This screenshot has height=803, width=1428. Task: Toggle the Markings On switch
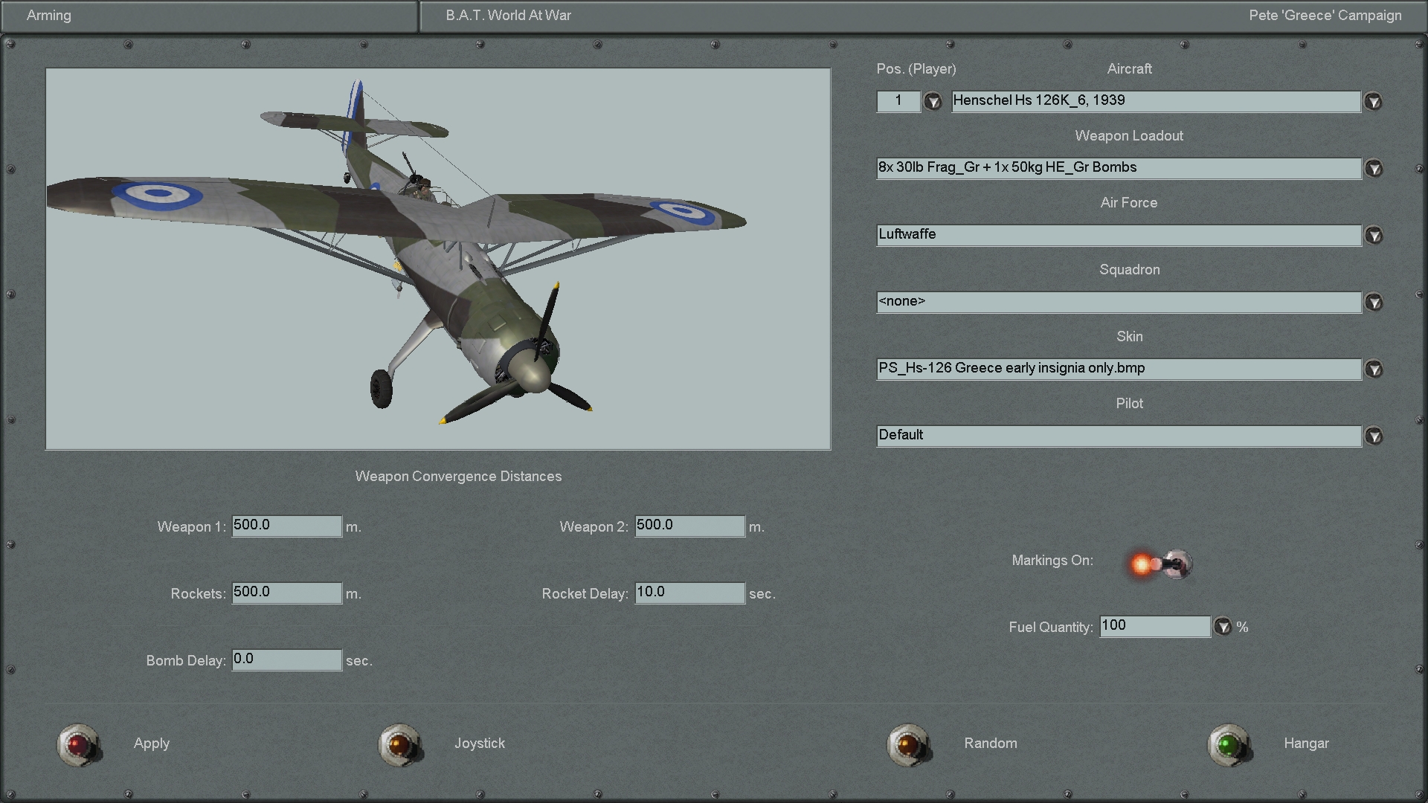[x=1162, y=564]
